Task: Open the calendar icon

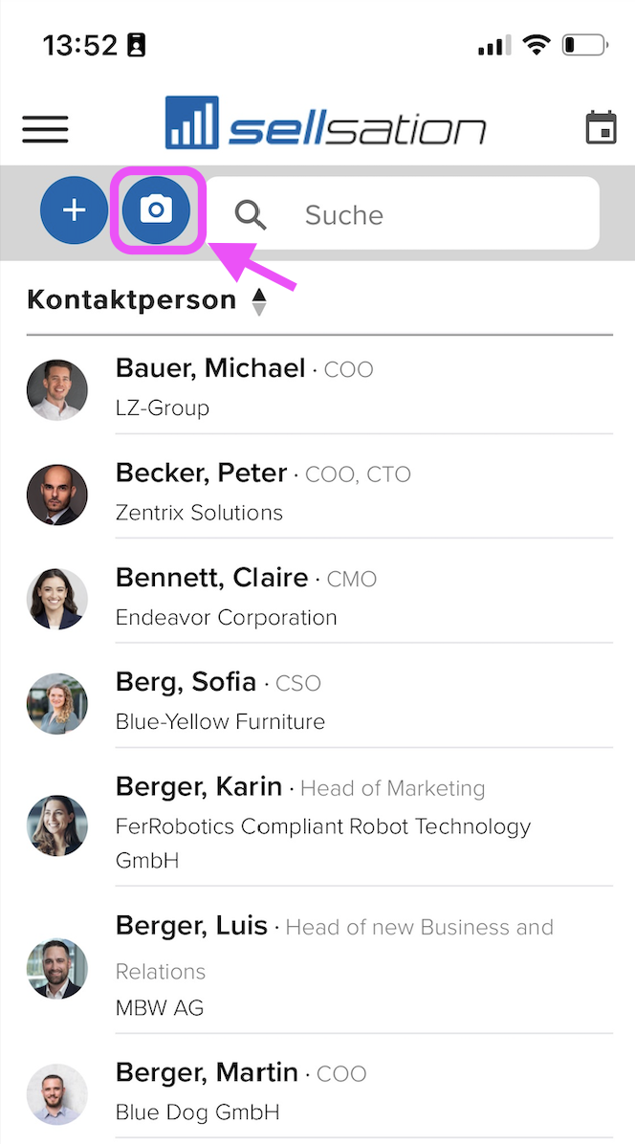Action: 602,127
